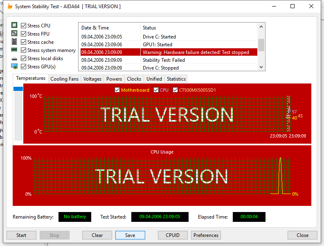Screen dimensions: 324x246
Task: Uncheck the Stress FPU checkbox
Action: tap(24, 34)
